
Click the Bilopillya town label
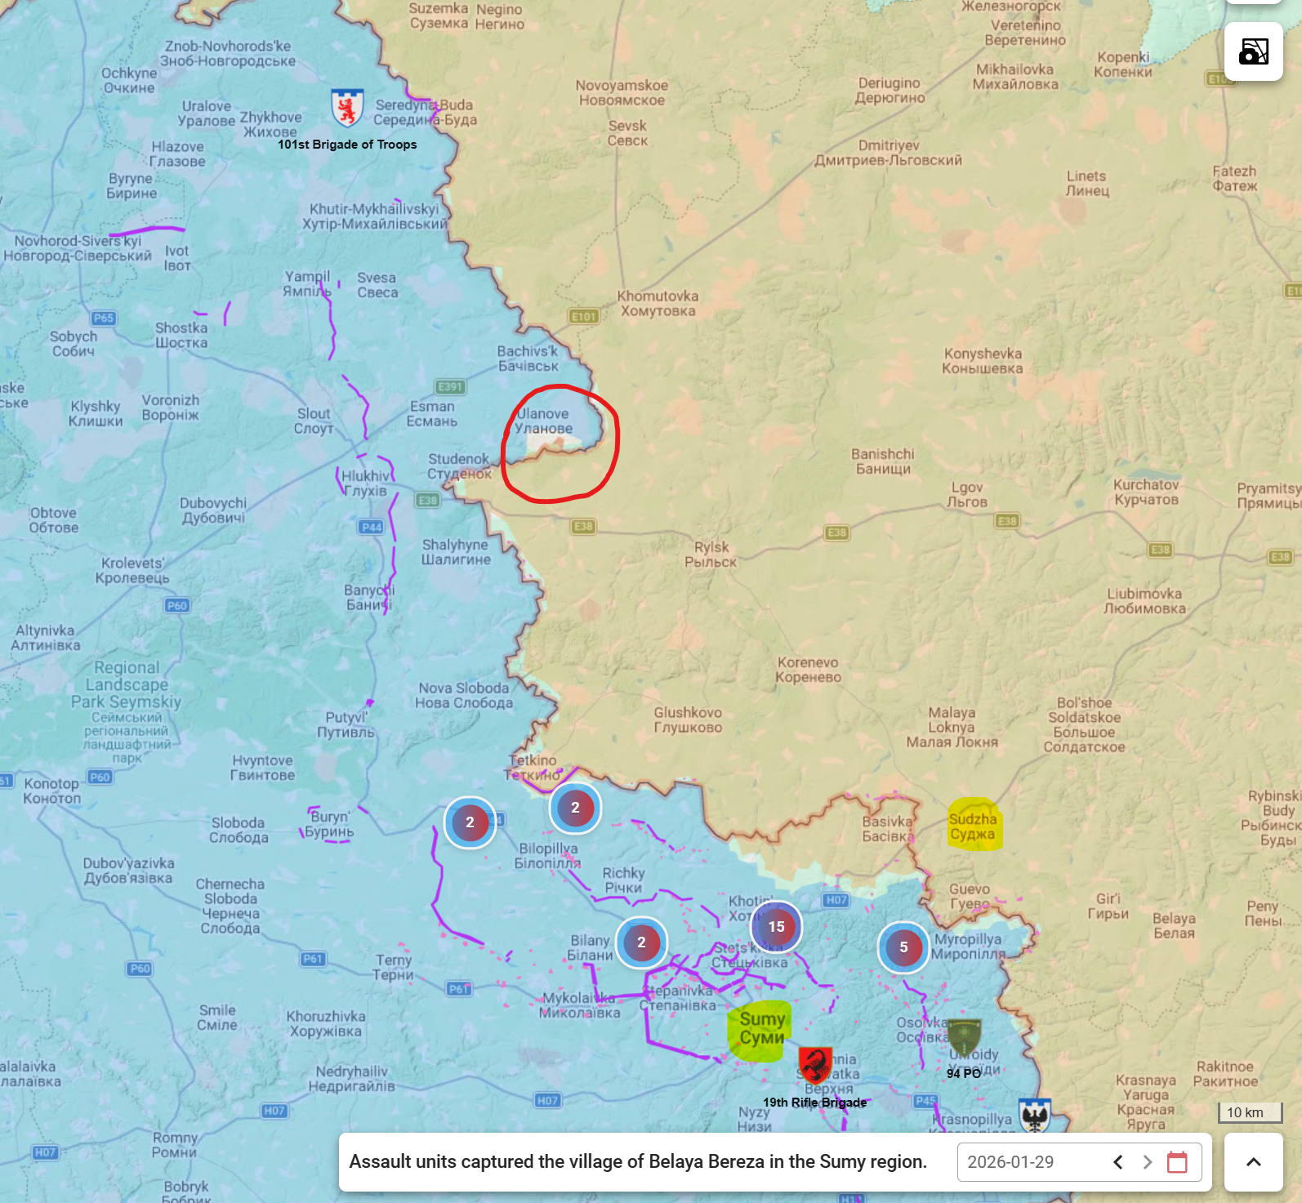click(547, 855)
